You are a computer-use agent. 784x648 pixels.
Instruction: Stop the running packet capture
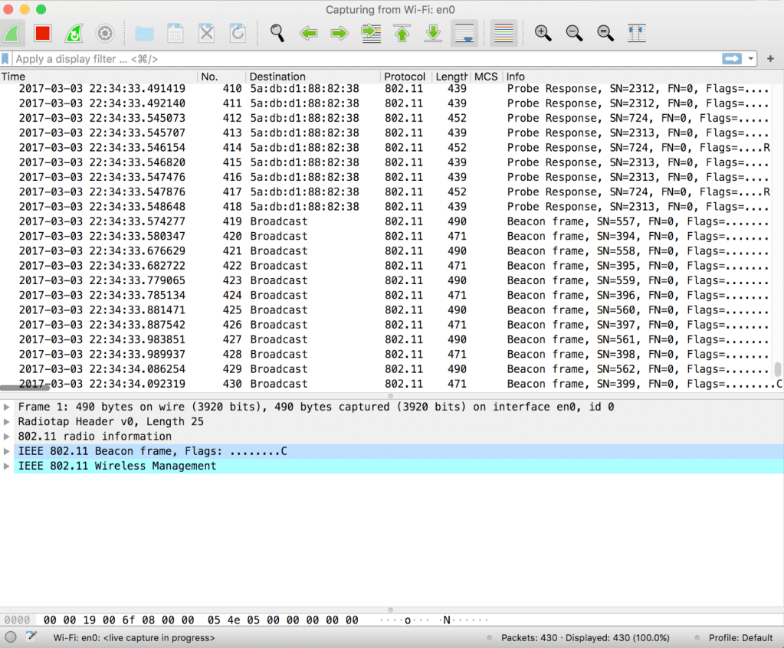click(42, 33)
